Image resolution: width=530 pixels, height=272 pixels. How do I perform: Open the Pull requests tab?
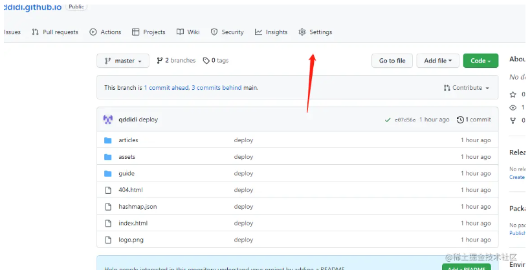55,32
